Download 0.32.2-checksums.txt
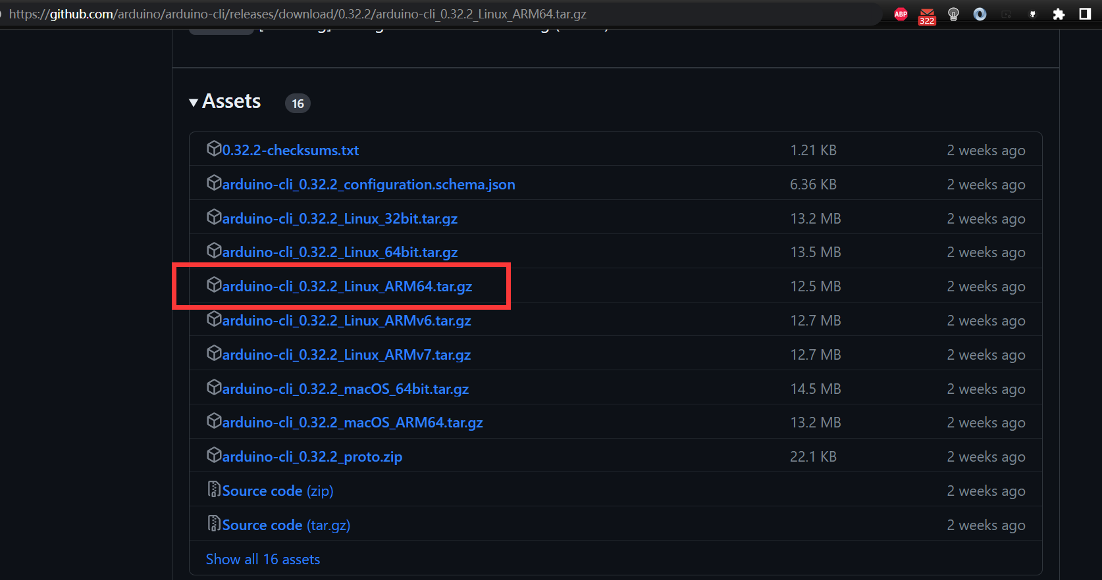 coord(290,151)
